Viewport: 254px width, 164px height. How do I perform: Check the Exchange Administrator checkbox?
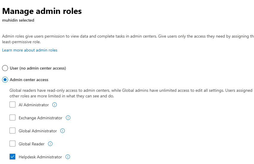point(12,118)
